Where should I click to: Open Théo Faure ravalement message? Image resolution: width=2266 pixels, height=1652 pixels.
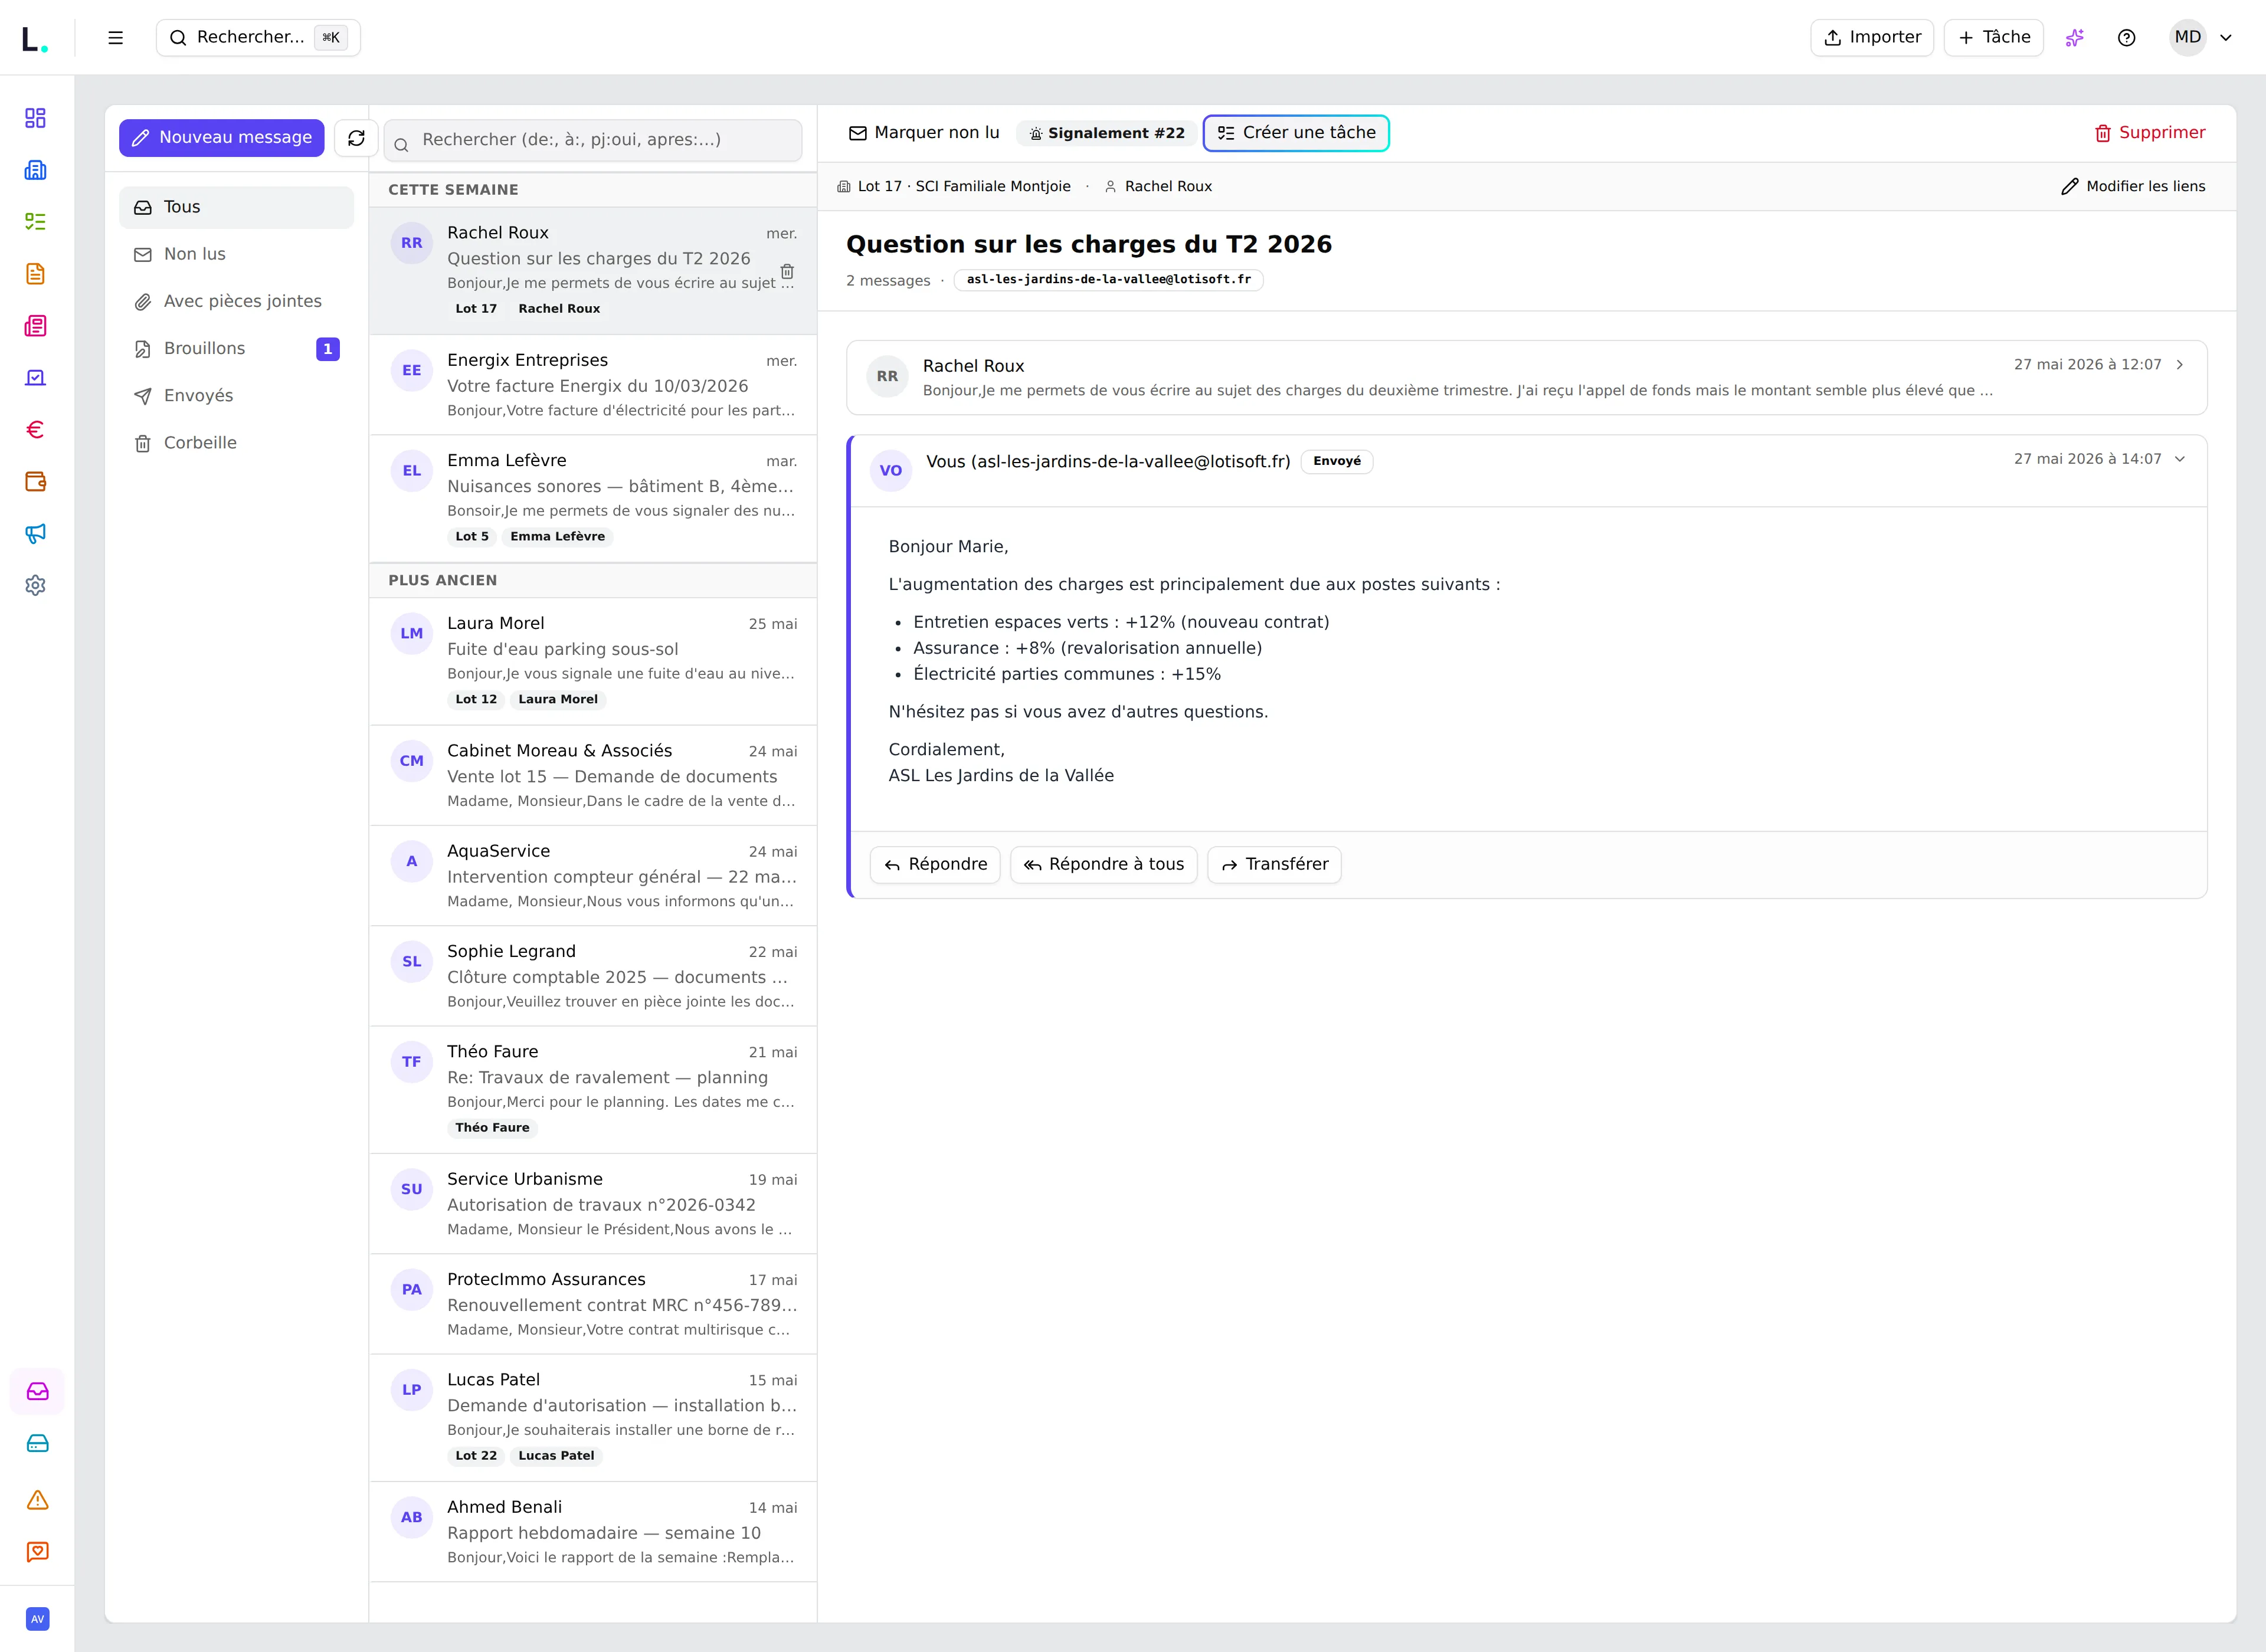593,1090
